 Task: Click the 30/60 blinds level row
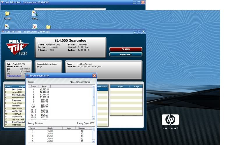pyautogui.click(x=60, y=139)
